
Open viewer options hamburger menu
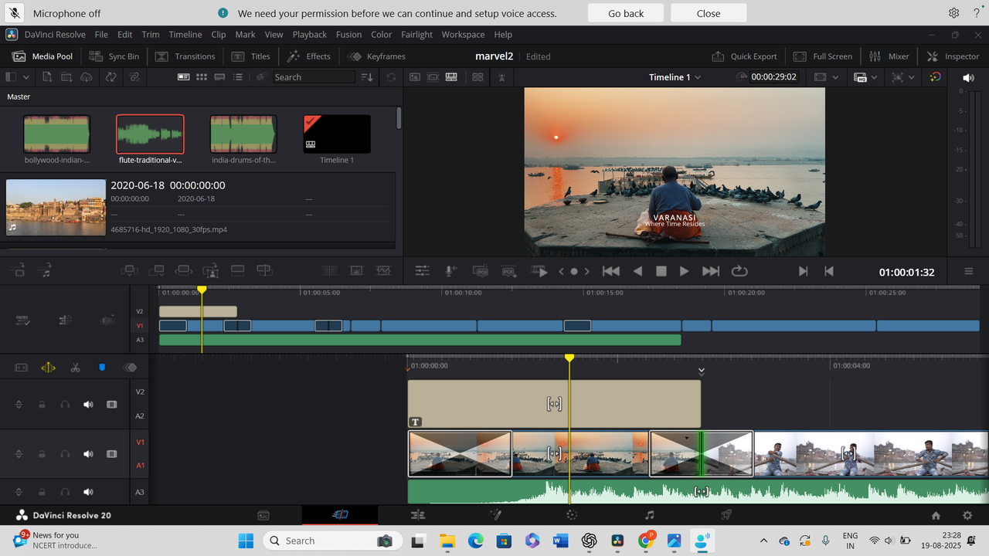[968, 271]
